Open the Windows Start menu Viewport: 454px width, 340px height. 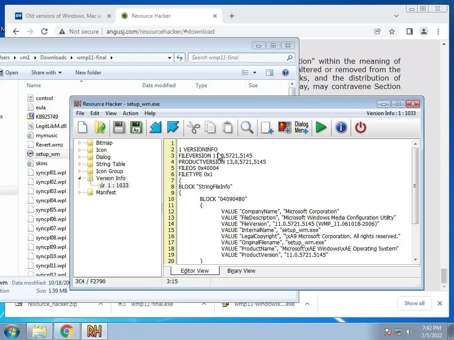click(x=12, y=331)
